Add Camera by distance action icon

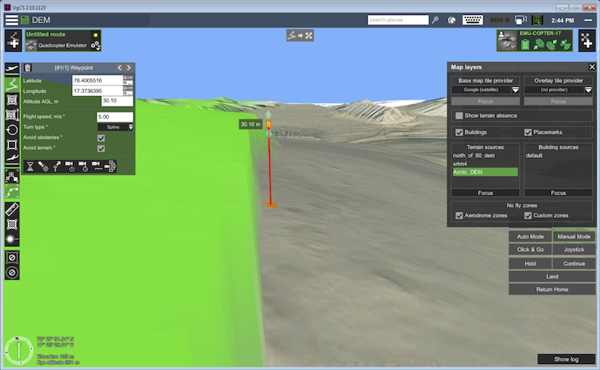click(97, 166)
